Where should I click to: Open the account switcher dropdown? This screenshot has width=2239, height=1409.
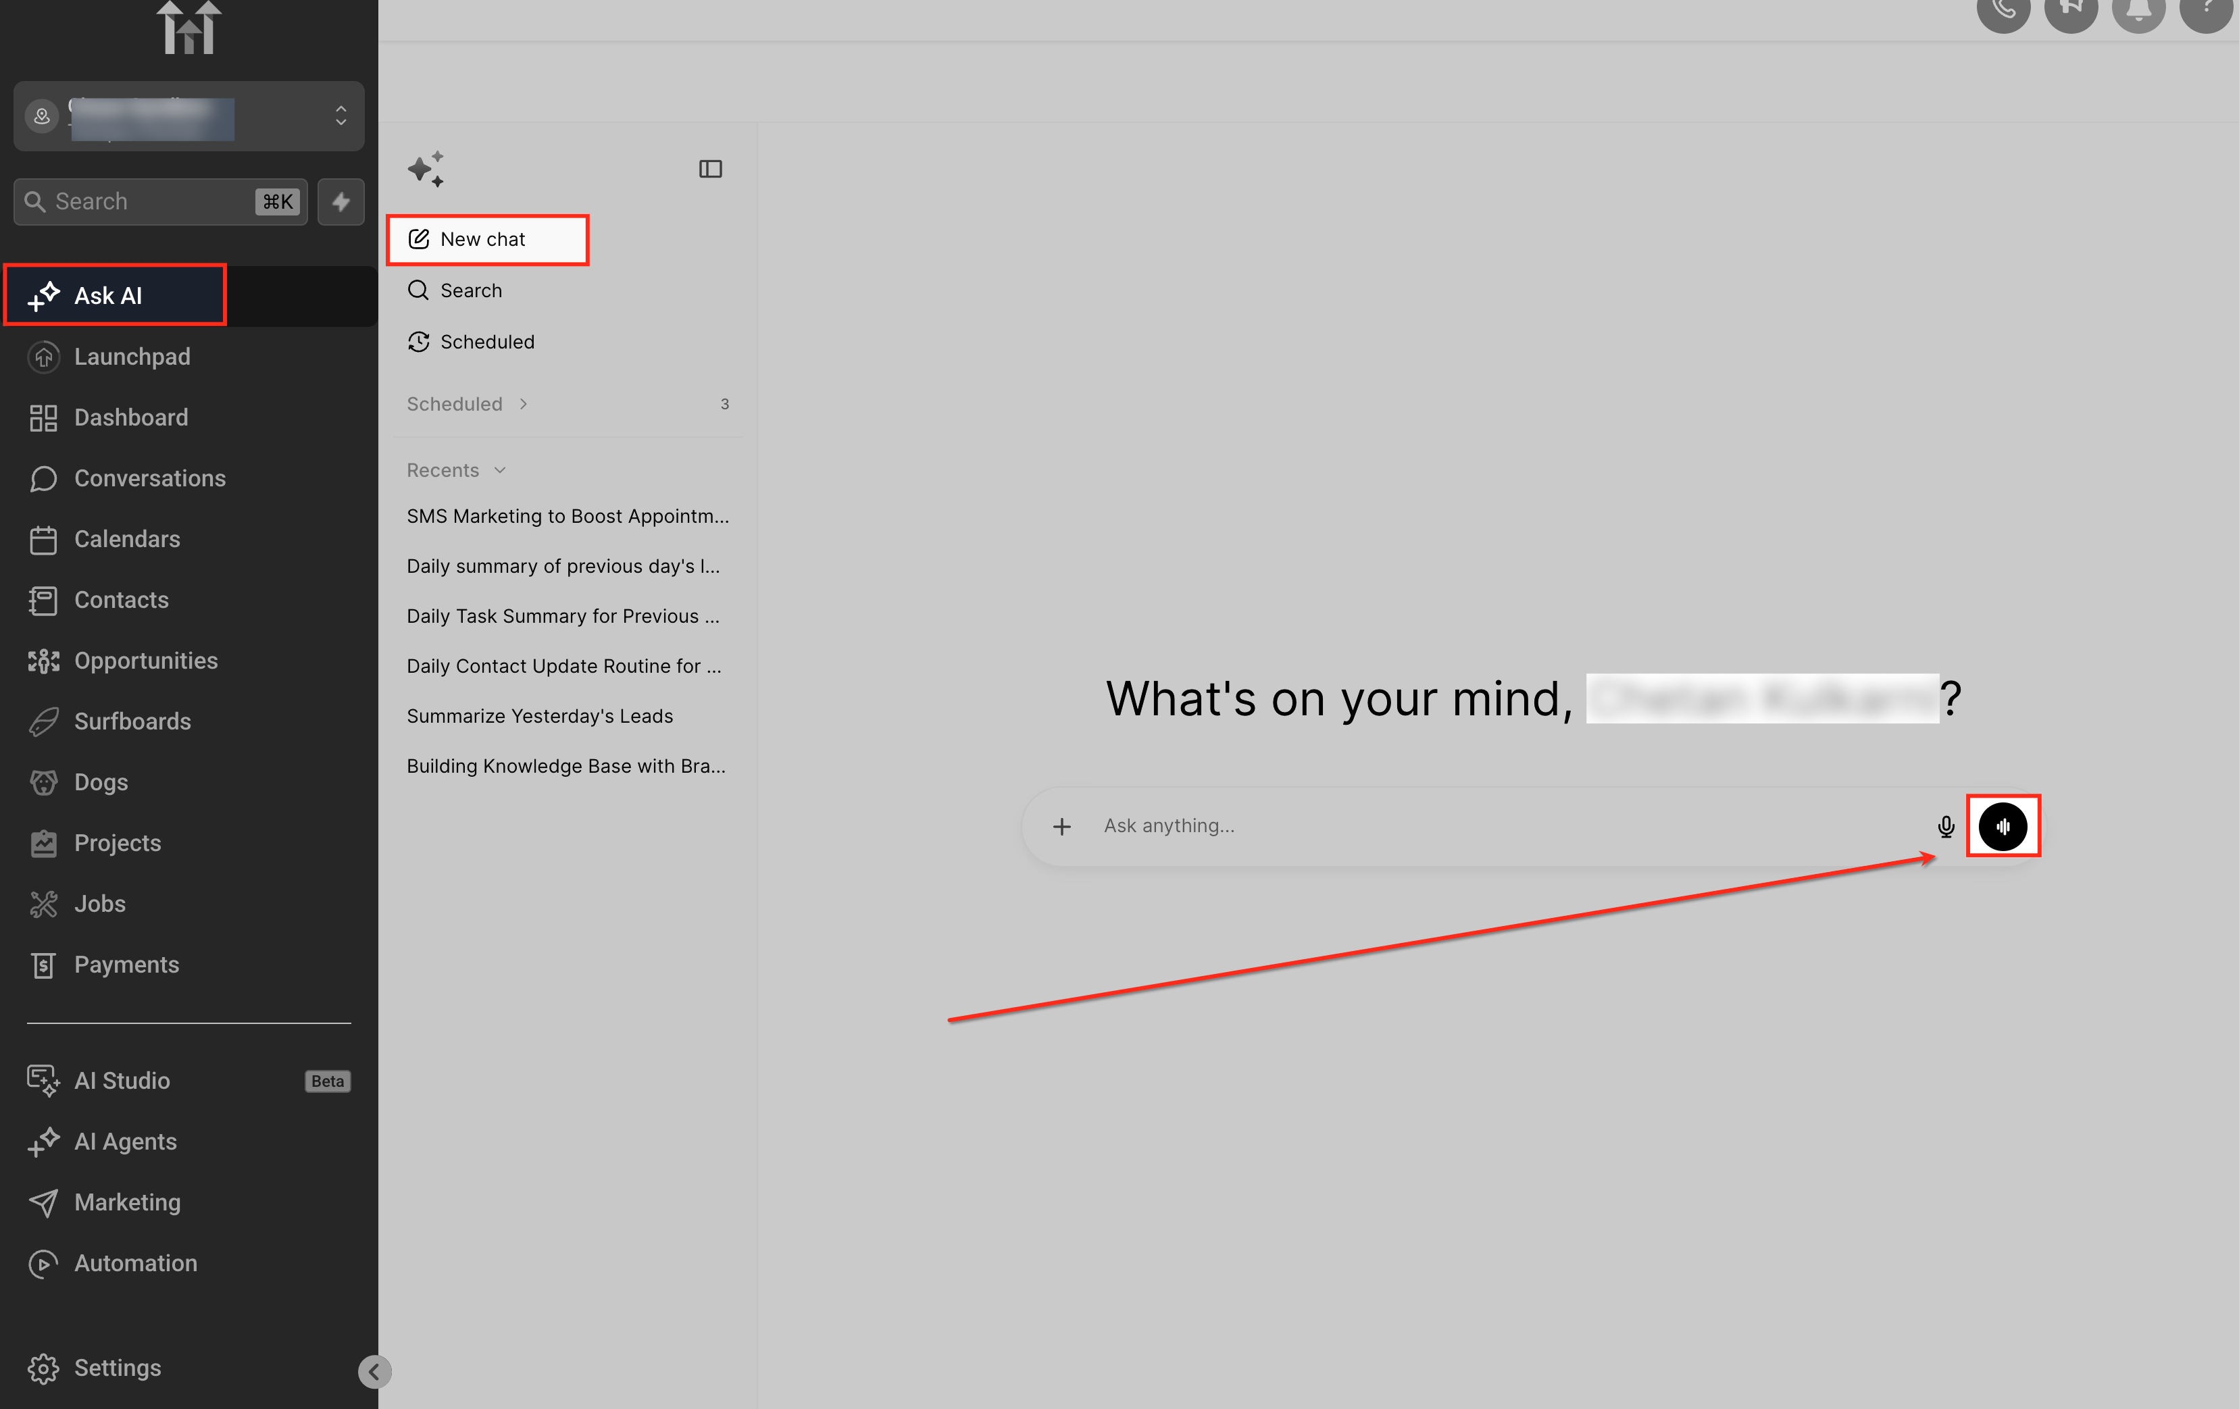(x=188, y=116)
